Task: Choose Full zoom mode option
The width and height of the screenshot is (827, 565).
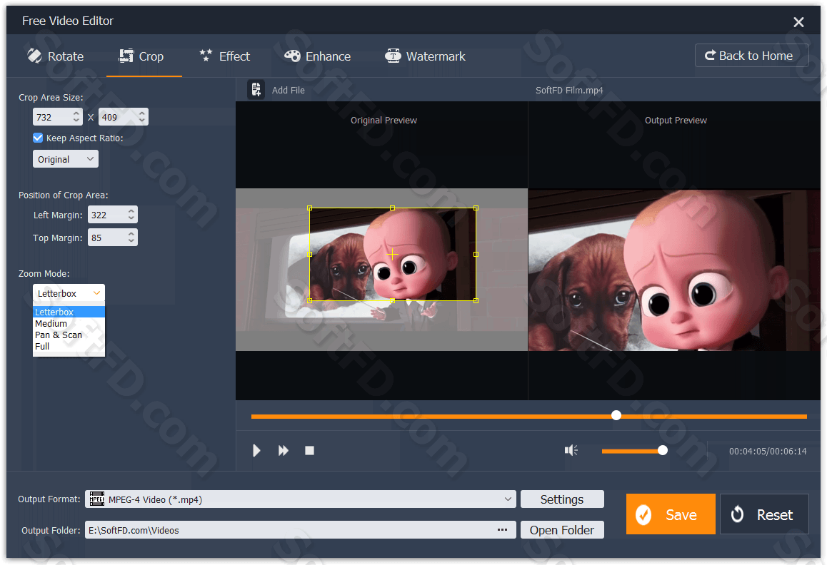Action: pyautogui.click(x=69, y=346)
